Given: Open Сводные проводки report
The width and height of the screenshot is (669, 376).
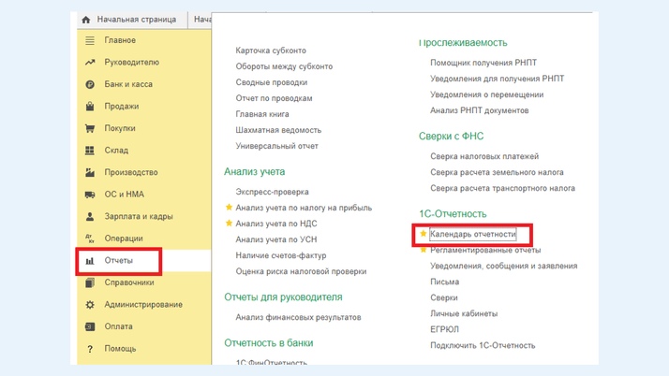Looking at the screenshot, I should point(272,82).
